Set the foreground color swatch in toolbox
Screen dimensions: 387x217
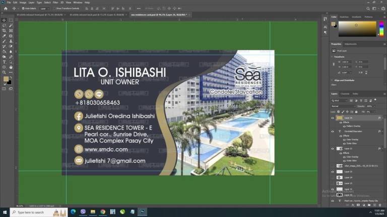click(6, 79)
